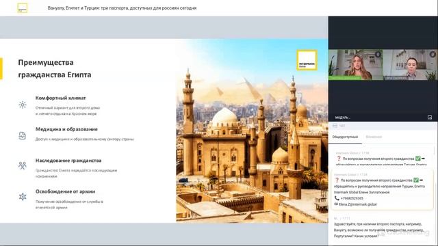This screenshot has width=438, height=246.
Task: Click the phone number +79680529365 in the chat
Action: click(352, 198)
